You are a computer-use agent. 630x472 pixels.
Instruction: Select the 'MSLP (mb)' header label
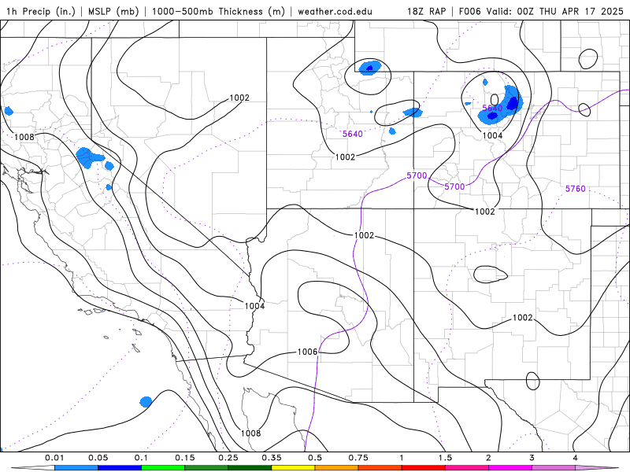[113, 11]
